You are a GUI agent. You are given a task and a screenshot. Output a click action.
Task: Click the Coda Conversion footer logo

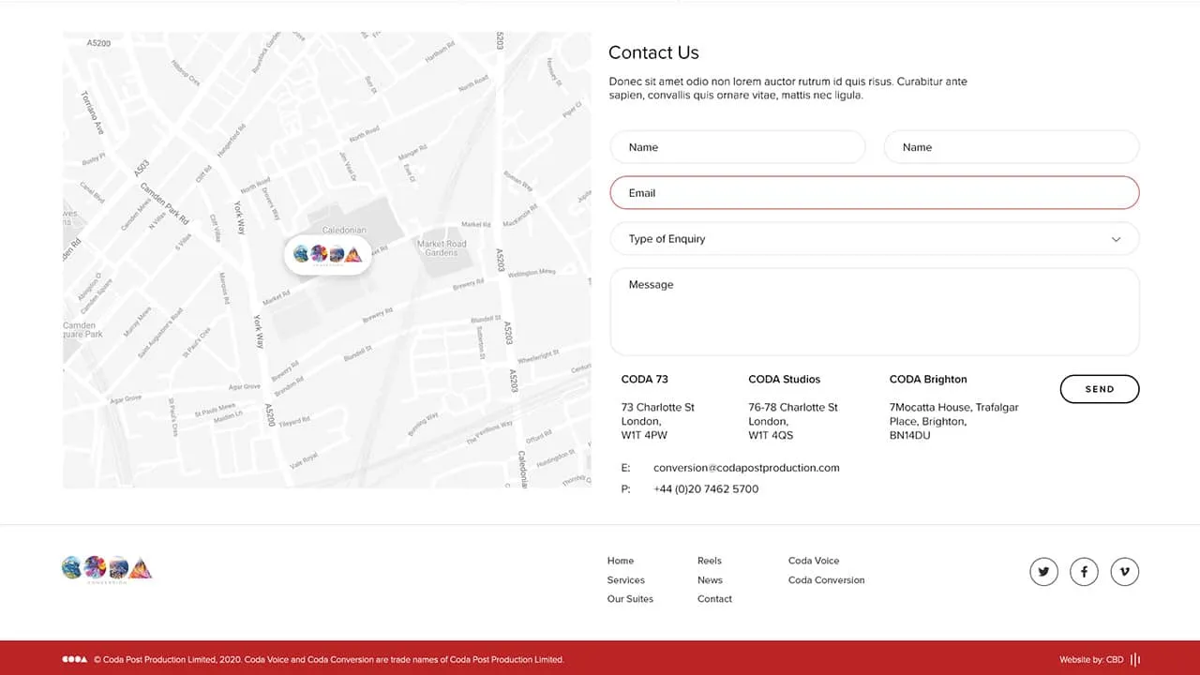click(x=107, y=568)
